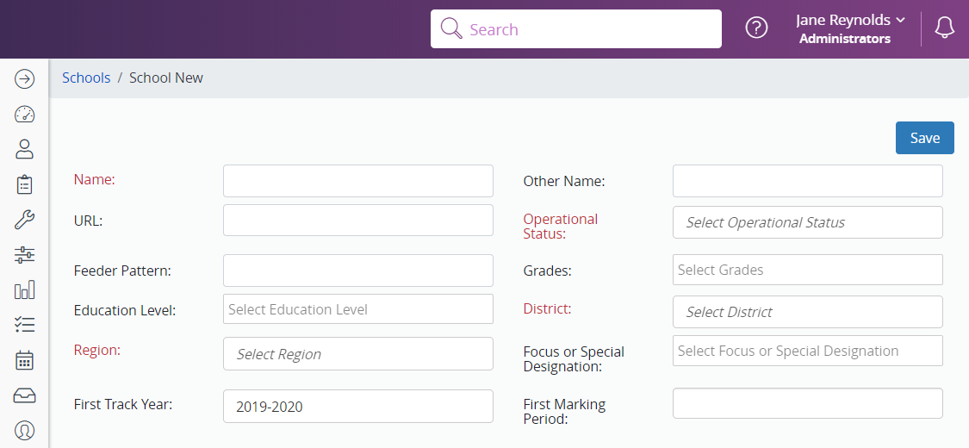Click into the URL input field
The height and width of the screenshot is (448, 969).
tap(357, 220)
